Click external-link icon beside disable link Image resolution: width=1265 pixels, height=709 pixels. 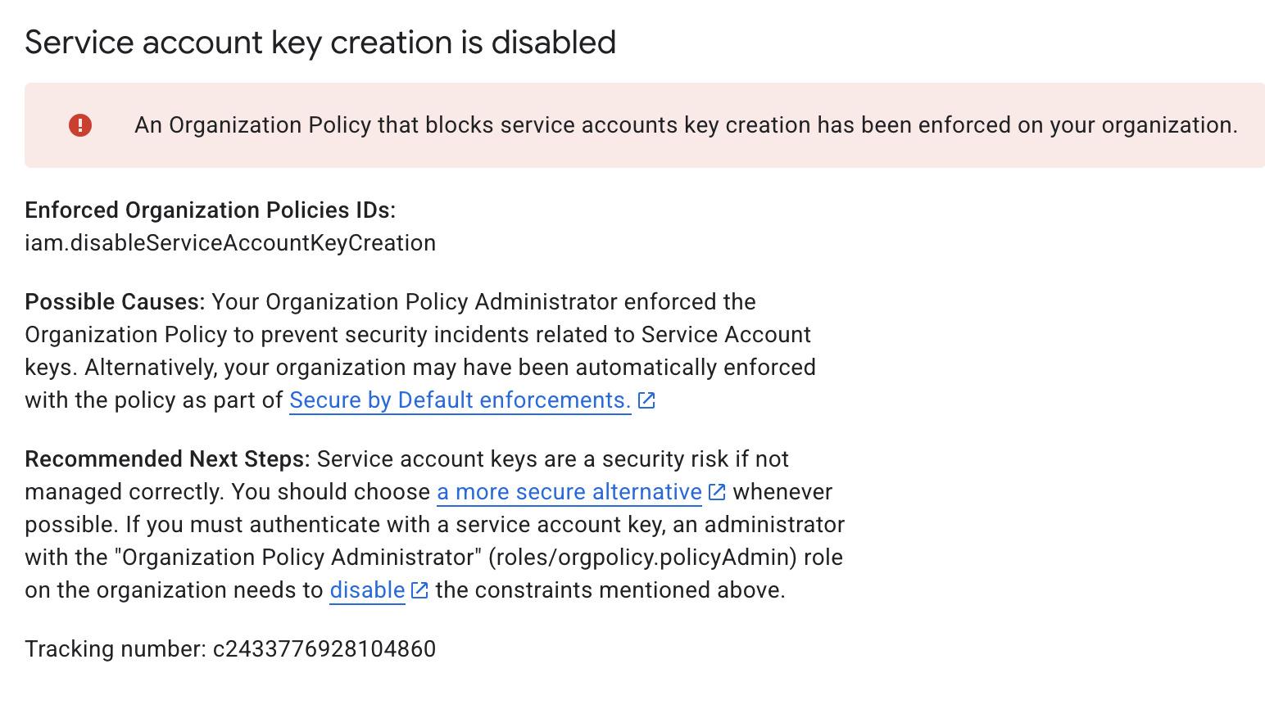(419, 590)
